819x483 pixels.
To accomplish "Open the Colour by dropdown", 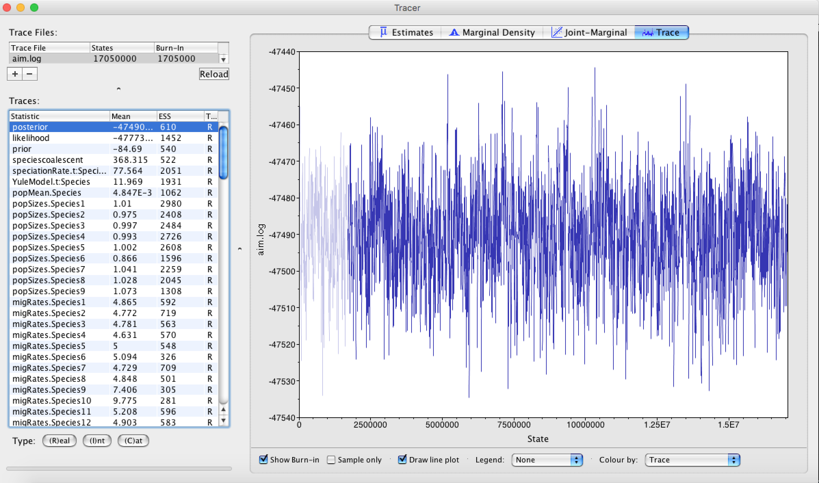I will (x=692, y=460).
